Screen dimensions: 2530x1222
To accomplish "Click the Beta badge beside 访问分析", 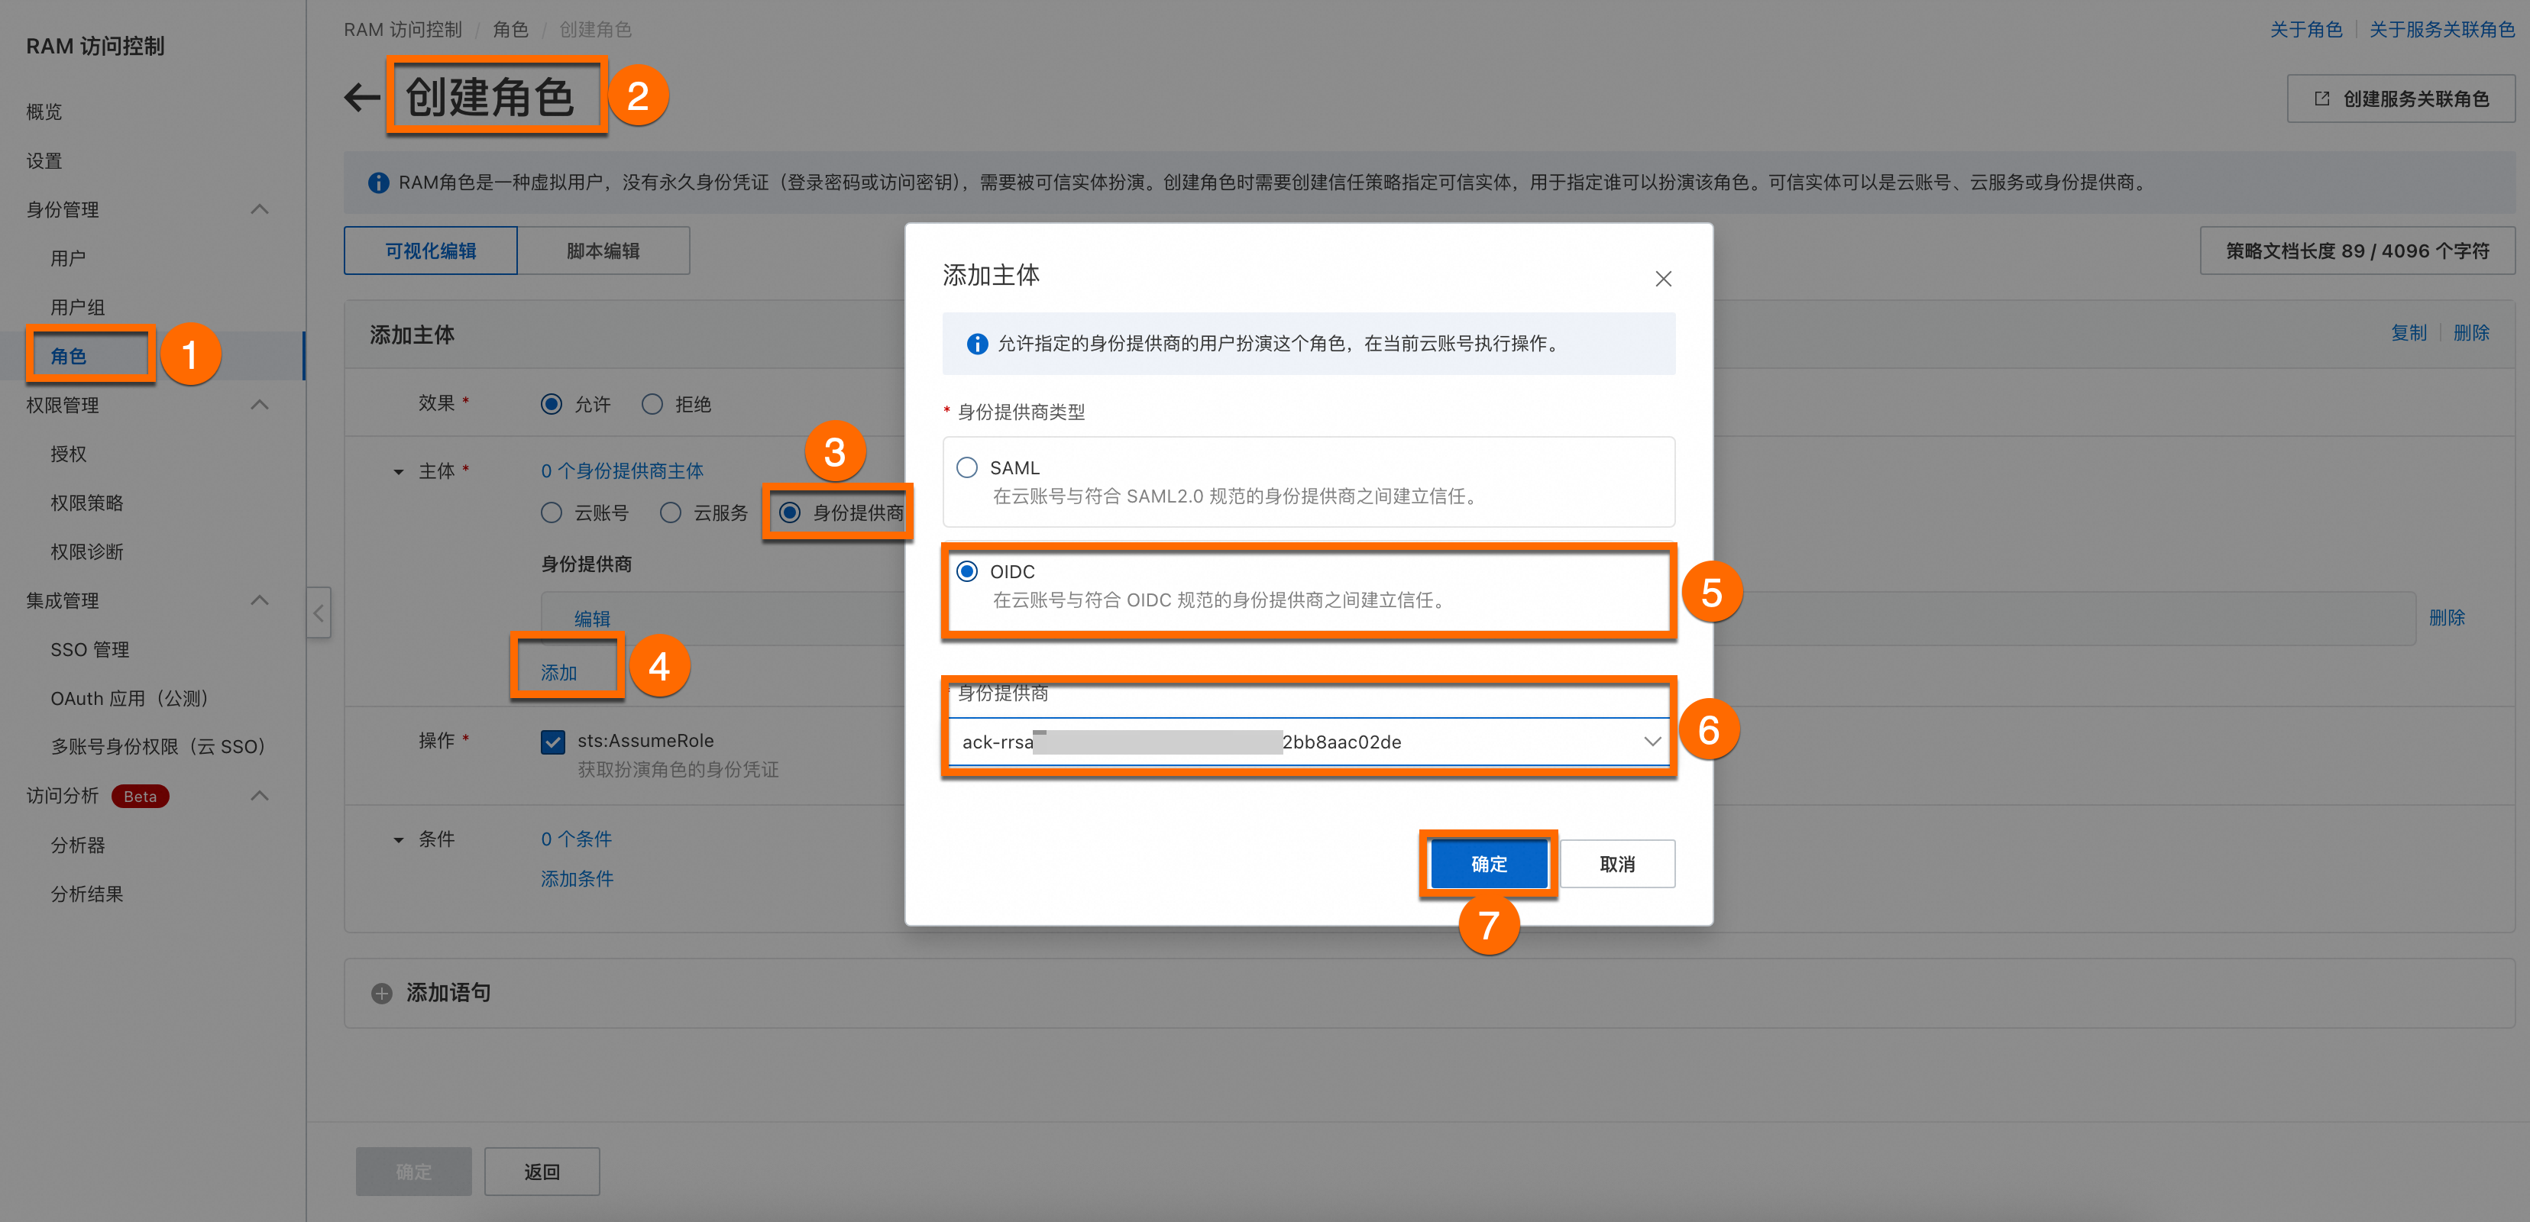I will (x=140, y=796).
